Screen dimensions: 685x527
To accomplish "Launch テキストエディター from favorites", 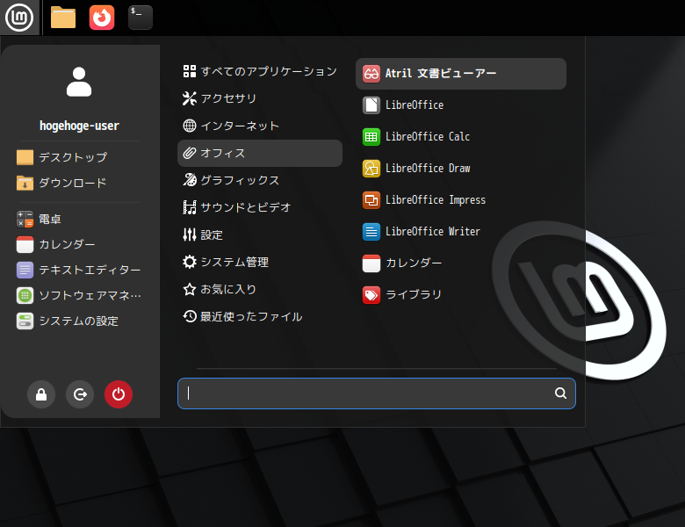I will click(x=79, y=270).
